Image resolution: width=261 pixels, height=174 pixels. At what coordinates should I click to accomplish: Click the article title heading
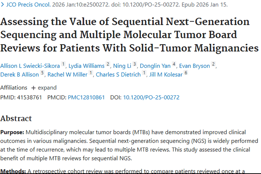129,34
